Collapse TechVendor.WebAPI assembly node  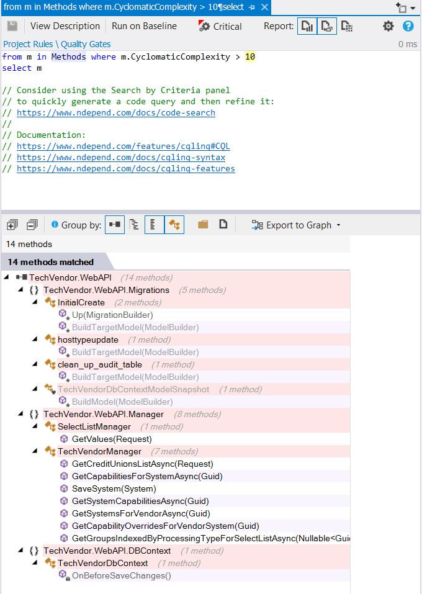[x=6, y=277]
